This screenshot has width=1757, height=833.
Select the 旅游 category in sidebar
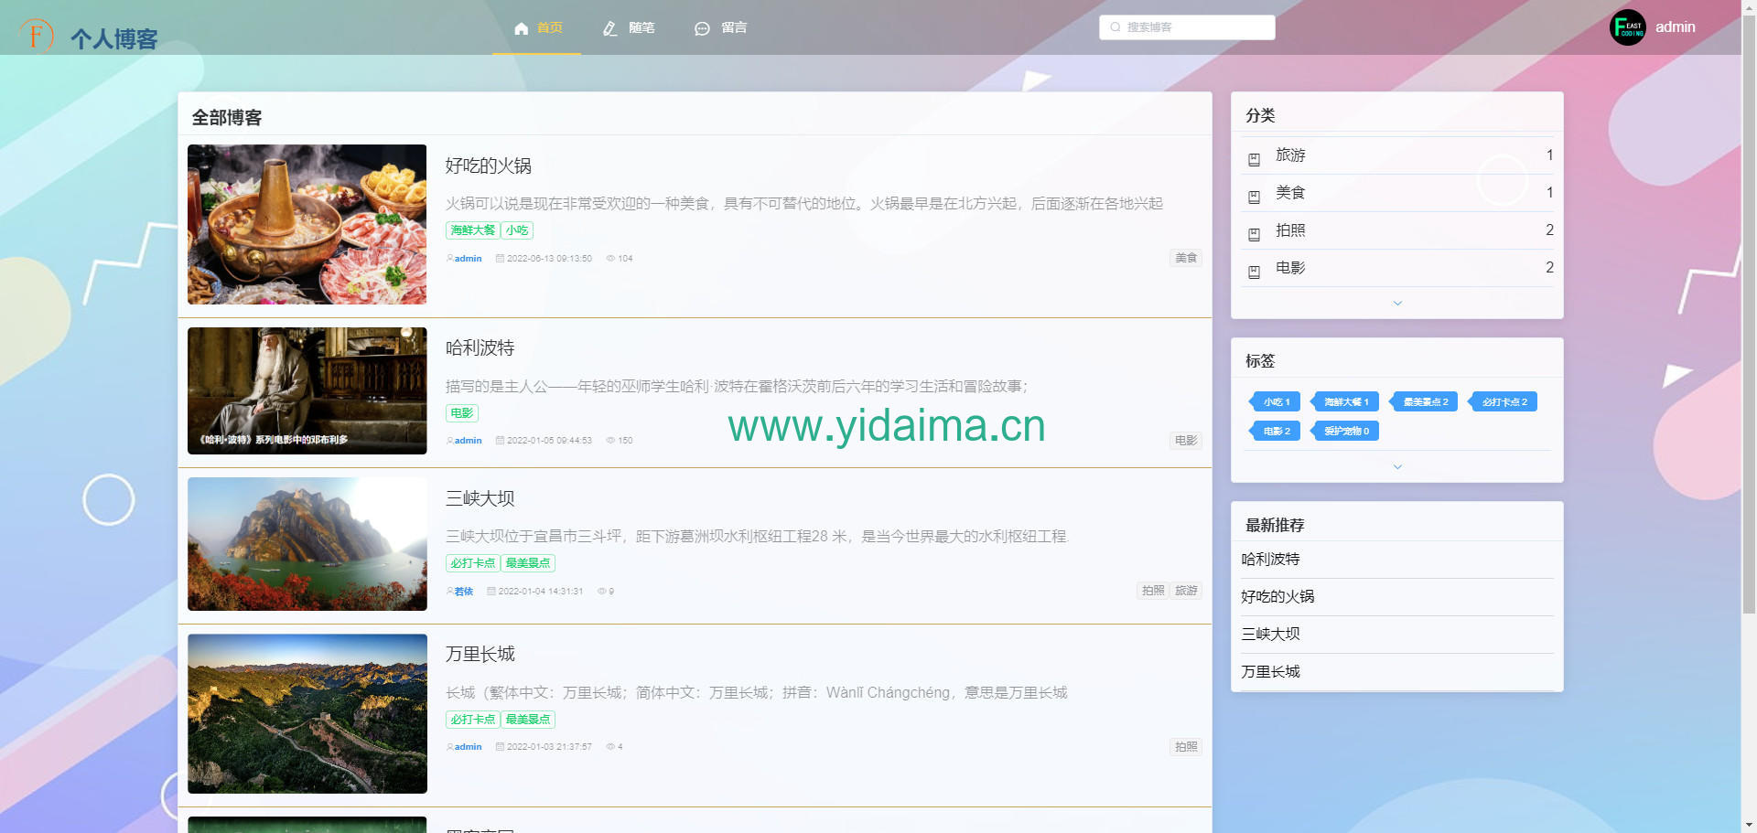[x=1397, y=155]
